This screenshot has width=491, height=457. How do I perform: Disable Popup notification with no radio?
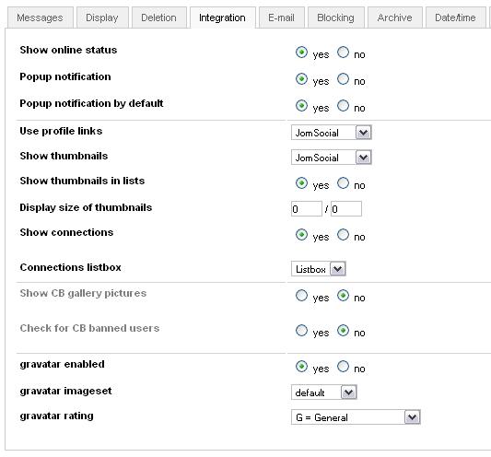point(344,79)
